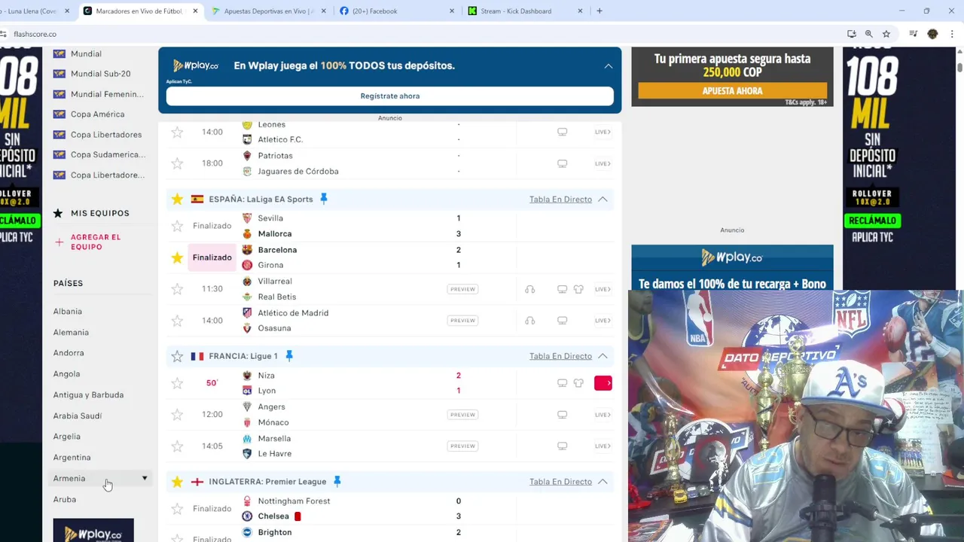964x542 pixels.
Task: Select Aruba in countries list
Action: 65,500
